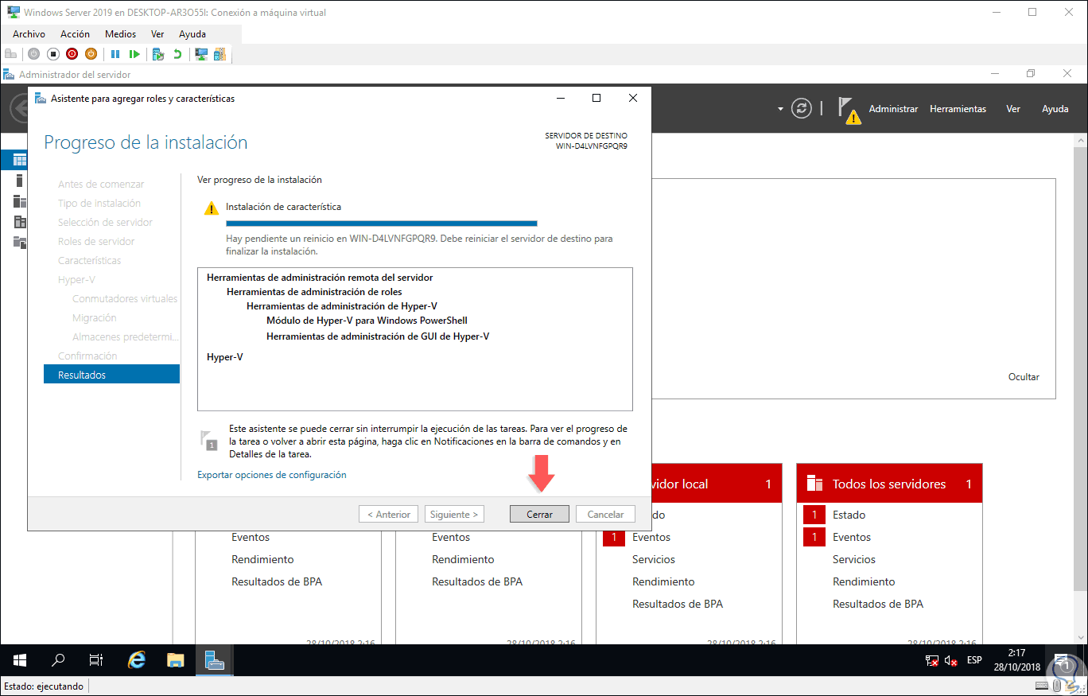
Task: Click Exportar opciones de configuración link
Action: point(272,475)
